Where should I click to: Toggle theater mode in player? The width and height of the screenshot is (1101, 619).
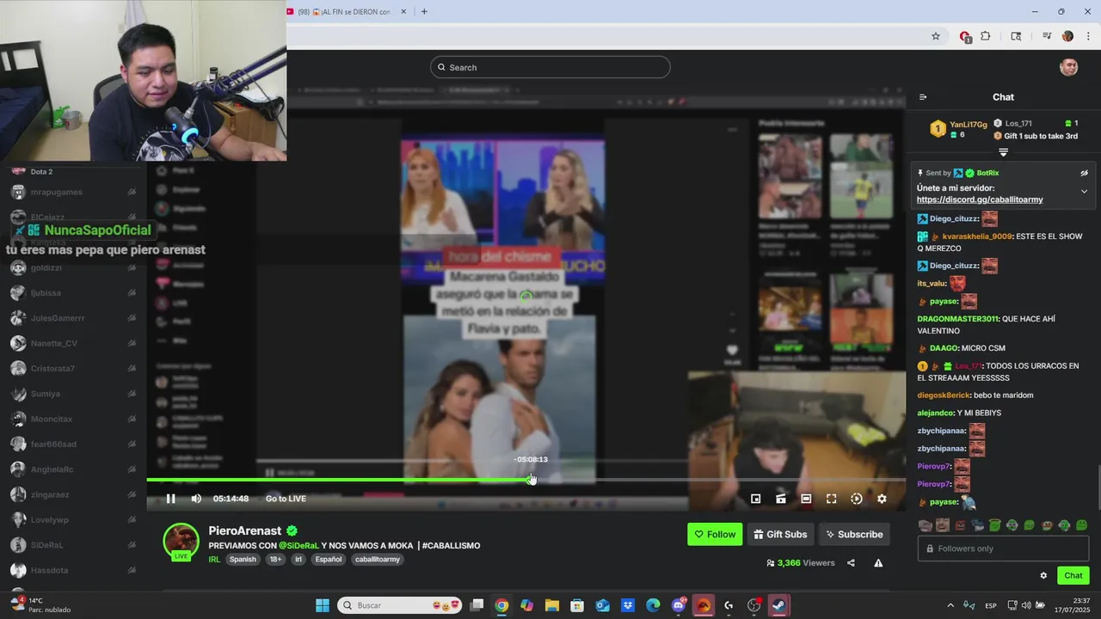pyautogui.click(x=806, y=499)
